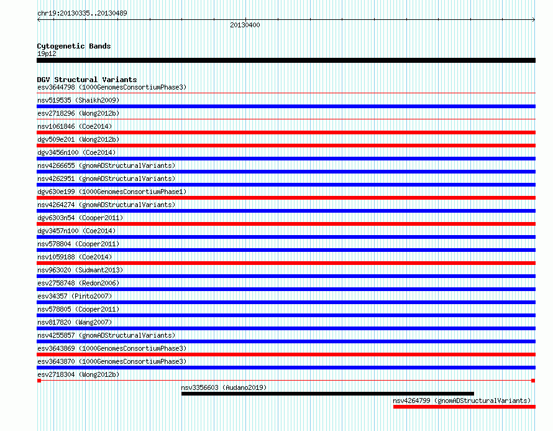Open variant esv2718296 (Wong2012b)
The width and height of the screenshot is (553, 431).
pyautogui.click(x=78, y=113)
